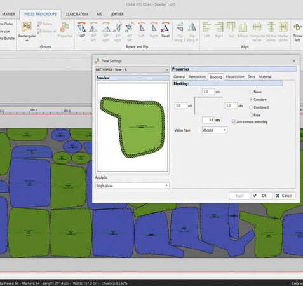
Task: Align pieces to Horizontal center
Action: tap(257, 31)
